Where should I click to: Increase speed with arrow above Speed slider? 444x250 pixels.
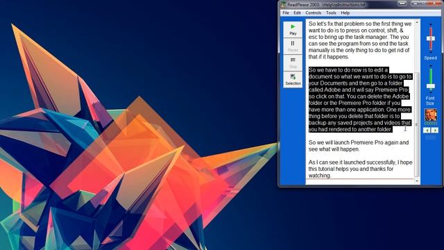pos(431,25)
